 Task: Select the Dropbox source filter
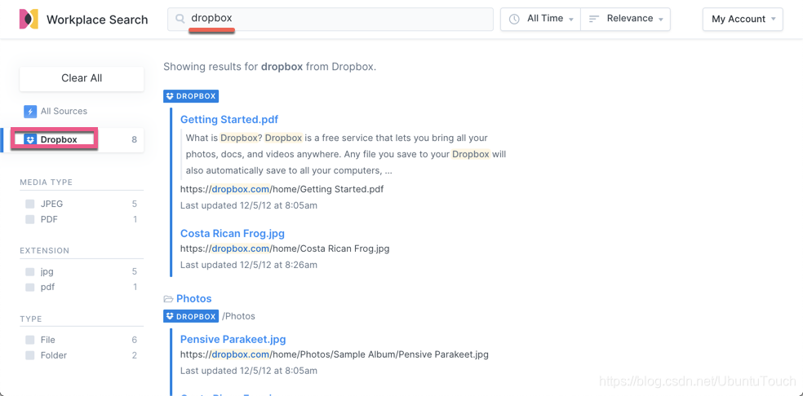point(73,139)
